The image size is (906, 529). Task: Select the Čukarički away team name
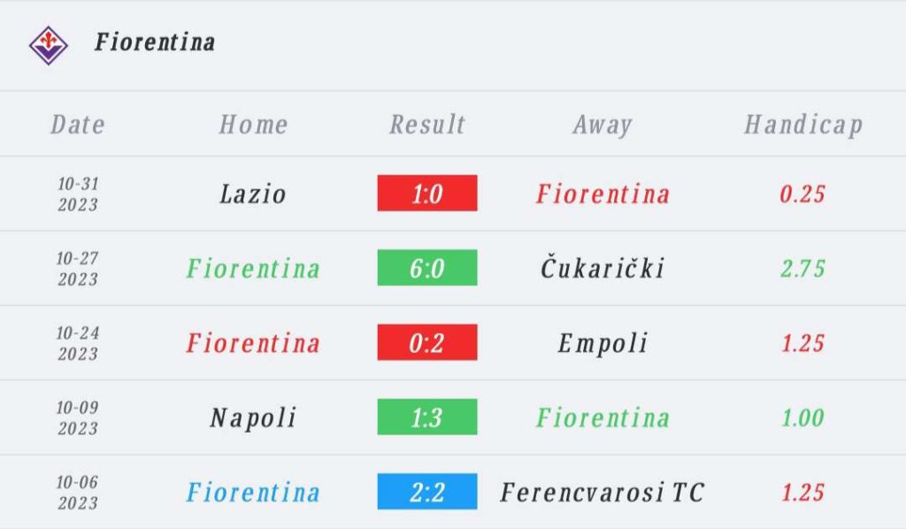[x=603, y=268]
